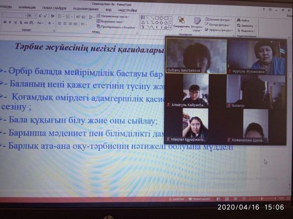Decrease font size with the small A icon
The width and height of the screenshot is (293, 219).
(45, 17)
